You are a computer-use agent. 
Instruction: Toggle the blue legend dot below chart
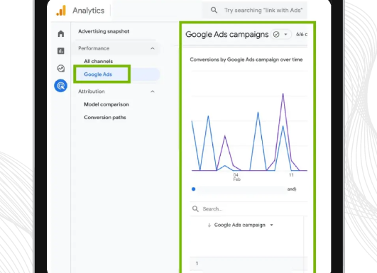click(194, 189)
